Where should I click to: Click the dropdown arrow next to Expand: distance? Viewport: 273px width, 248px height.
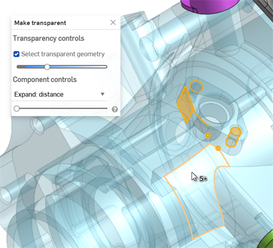tap(103, 94)
